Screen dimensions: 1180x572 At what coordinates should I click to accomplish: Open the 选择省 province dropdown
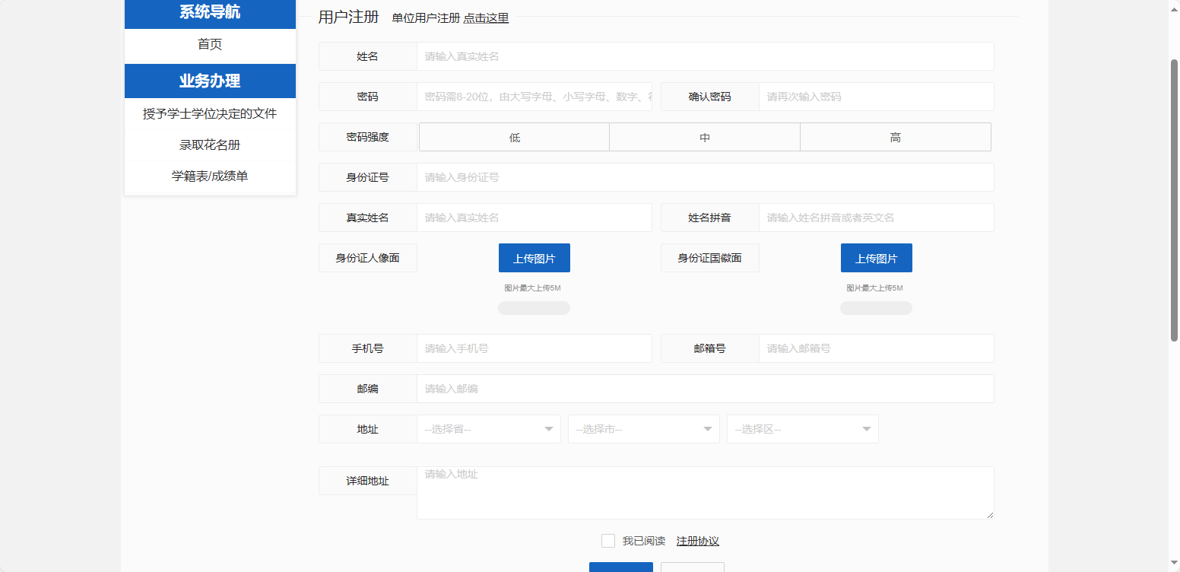488,429
